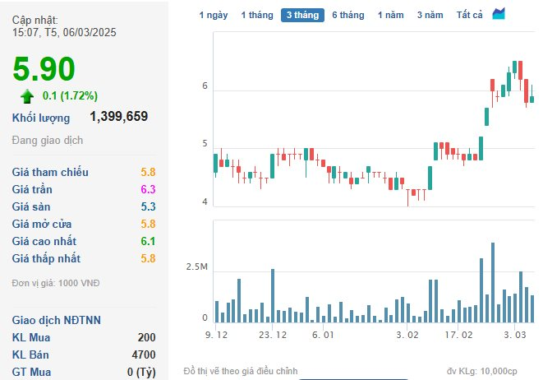Switch chart to 6 tháng range
Screen dimensions: 543x380
click(347, 15)
